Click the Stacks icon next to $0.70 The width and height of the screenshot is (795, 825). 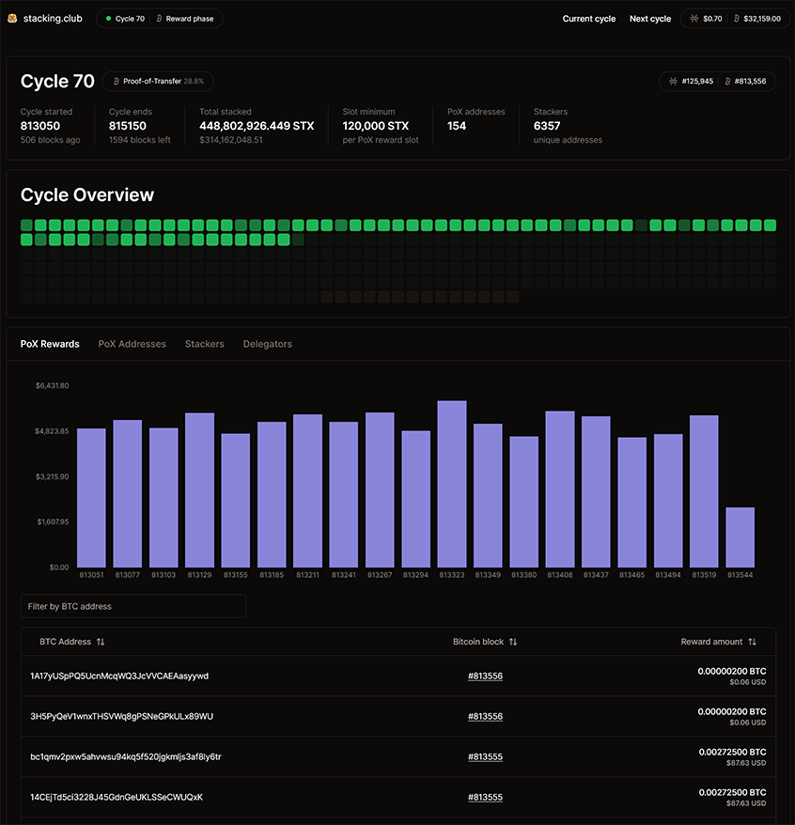[695, 19]
